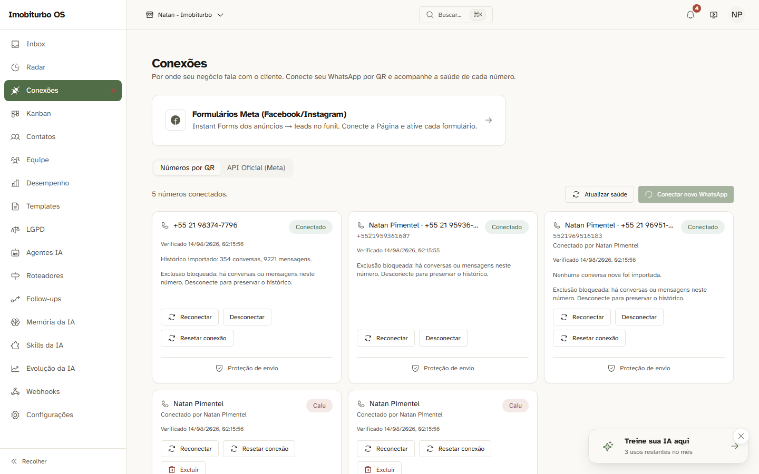
Task: Click the Memória da IA brain icon
Action: pos(15,322)
